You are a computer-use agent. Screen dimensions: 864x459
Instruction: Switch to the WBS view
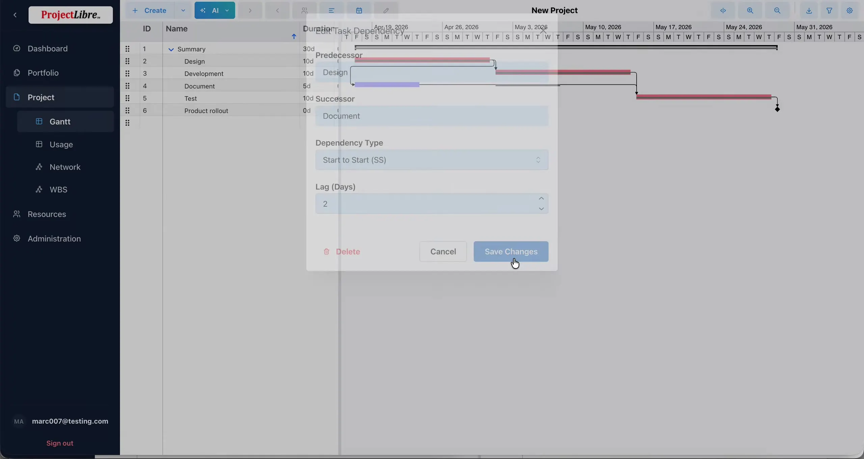65,189
